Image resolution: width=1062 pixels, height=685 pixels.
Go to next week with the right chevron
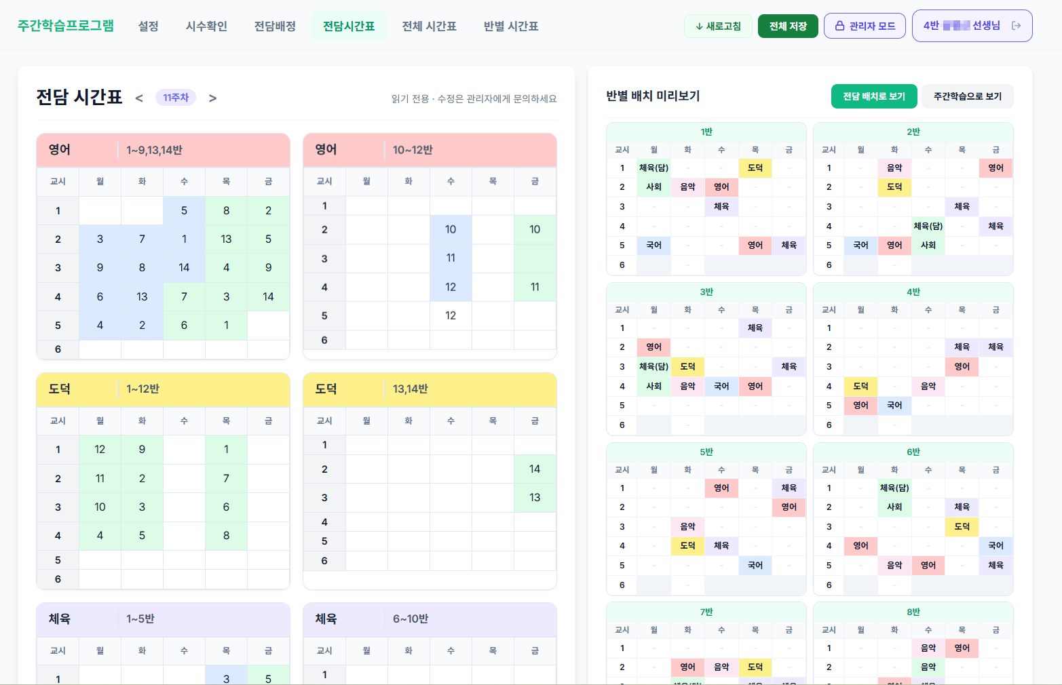click(x=212, y=98)
